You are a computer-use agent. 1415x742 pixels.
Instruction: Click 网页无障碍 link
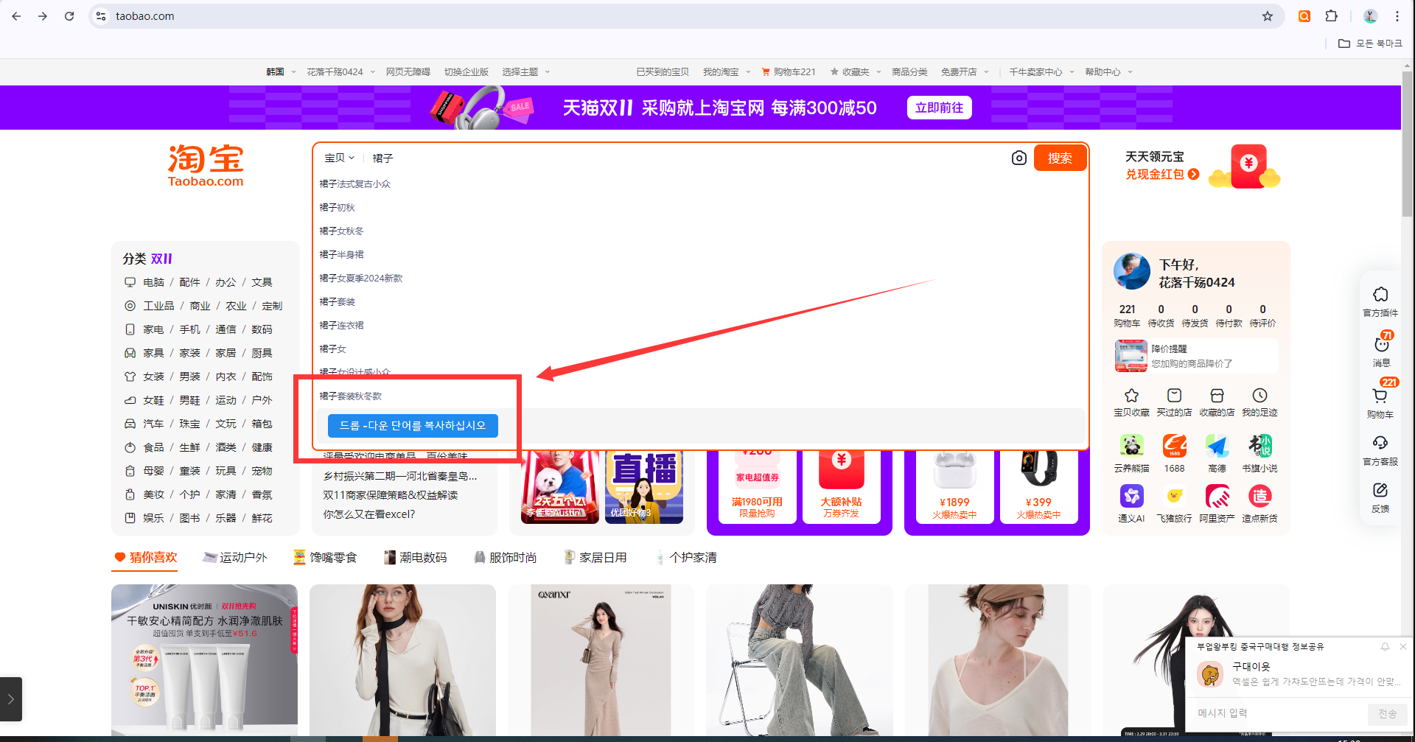pyautogui.click(x=408, y=71)
